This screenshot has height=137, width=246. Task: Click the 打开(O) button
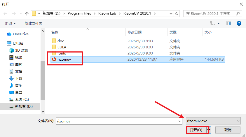(196, 130)
